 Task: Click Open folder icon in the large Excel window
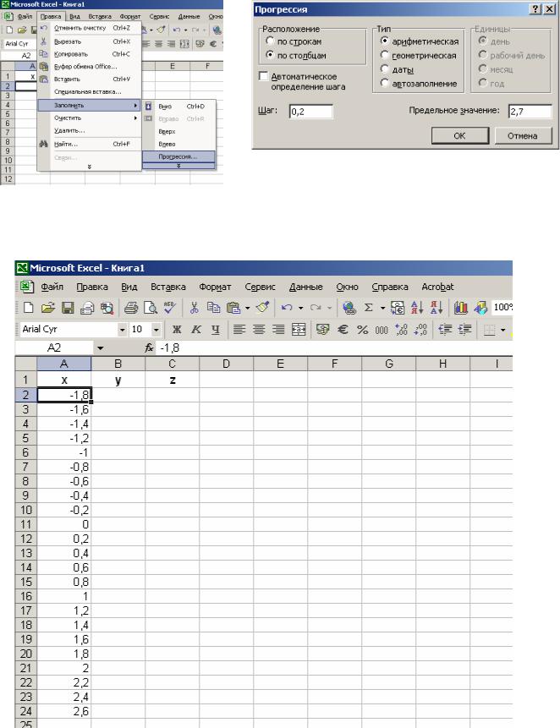click(47, 308)
